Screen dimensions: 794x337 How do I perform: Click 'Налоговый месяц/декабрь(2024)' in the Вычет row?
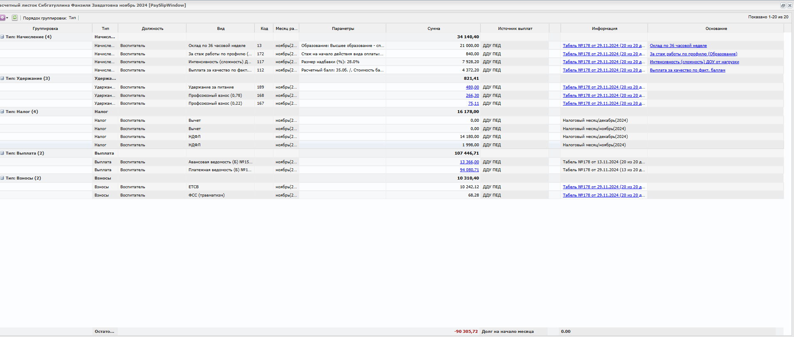pyautogui.click(x=595, y=121)
